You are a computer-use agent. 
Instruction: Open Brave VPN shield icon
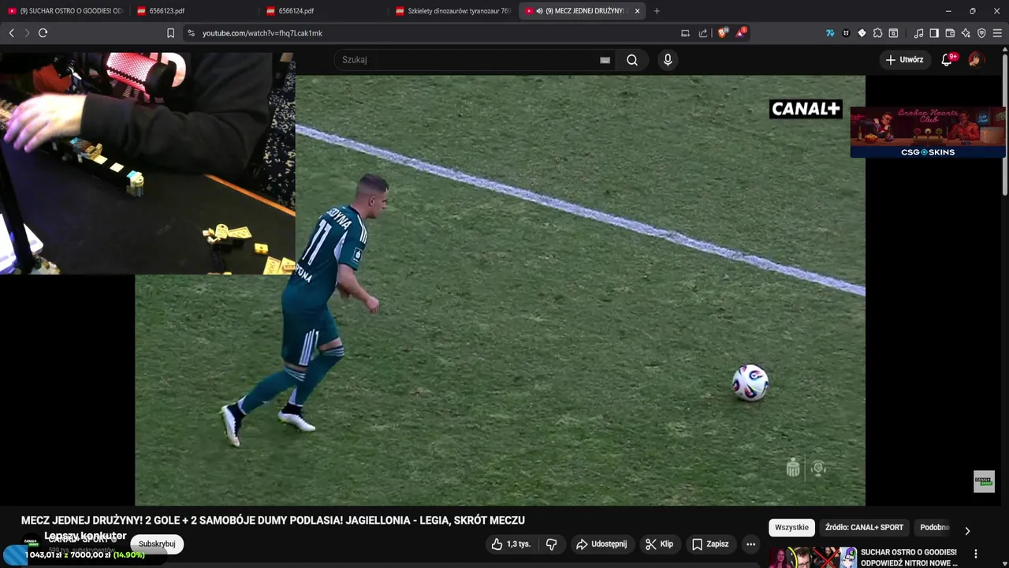click(x=981, y=33)
